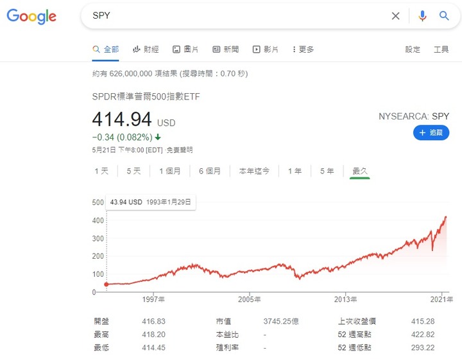Click the 43.94 USD chart tooltip
The width and height of the screenshot is (462, 359).
151,202
